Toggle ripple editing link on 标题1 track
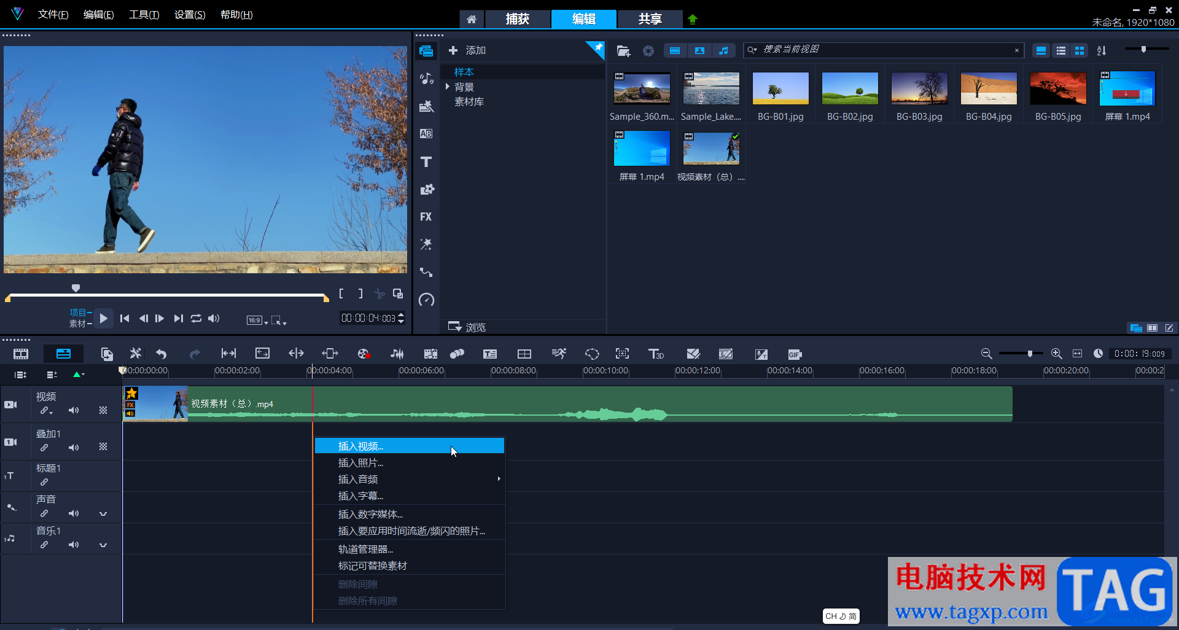 click(x=44, y=482)
